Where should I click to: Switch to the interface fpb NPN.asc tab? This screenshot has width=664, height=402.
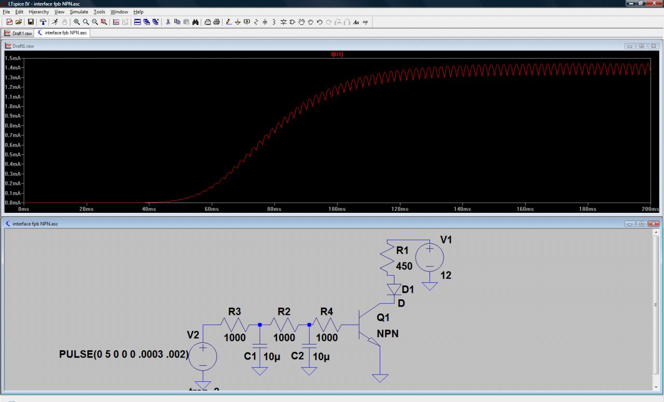pos(63,33)
